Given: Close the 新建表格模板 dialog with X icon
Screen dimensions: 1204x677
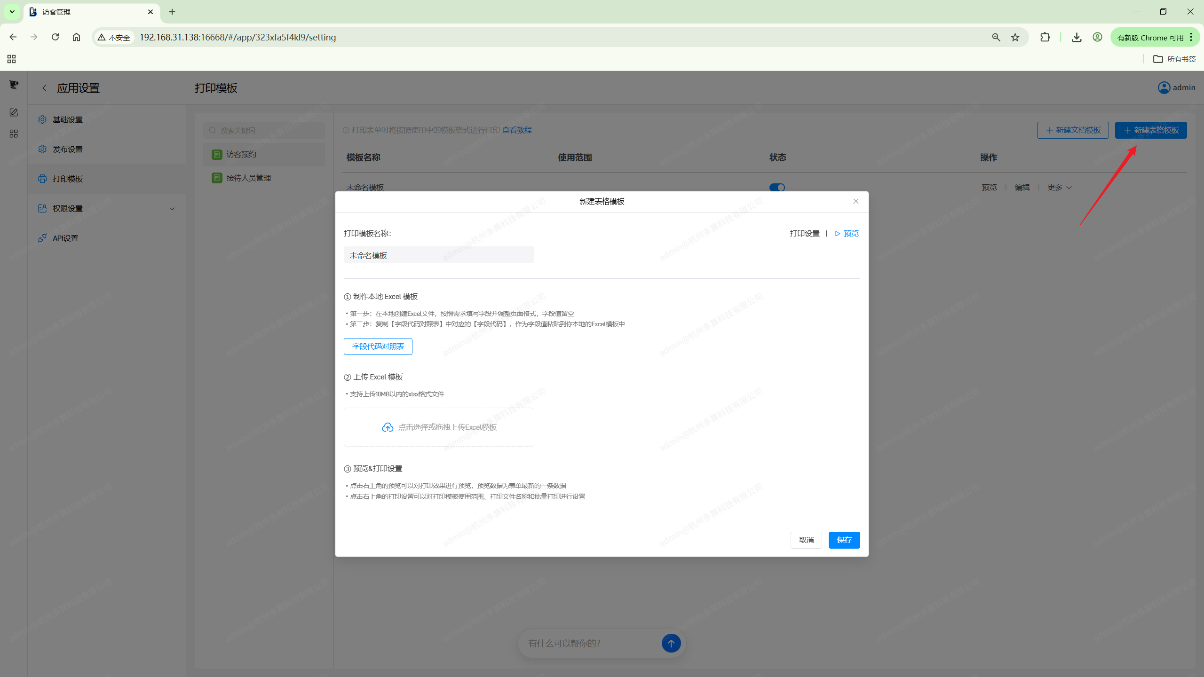Looking at the screenshot, I should (855, 201).
